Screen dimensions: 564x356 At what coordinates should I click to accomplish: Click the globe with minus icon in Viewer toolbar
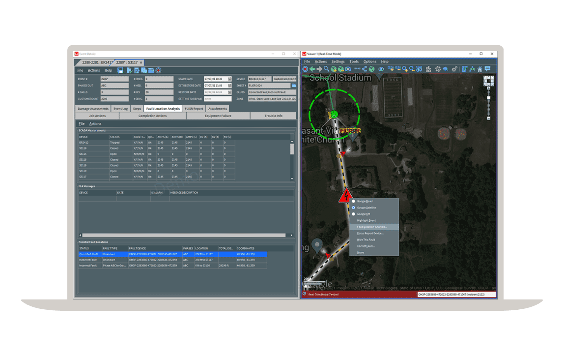340,69
